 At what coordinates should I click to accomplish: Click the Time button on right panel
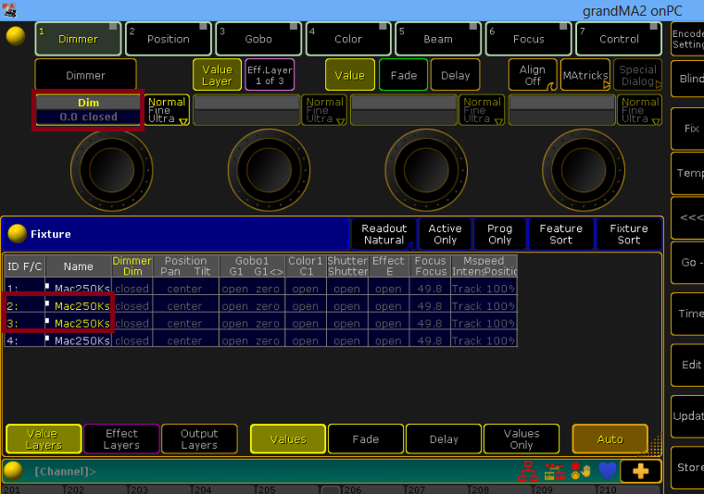[x=688, y=314]
